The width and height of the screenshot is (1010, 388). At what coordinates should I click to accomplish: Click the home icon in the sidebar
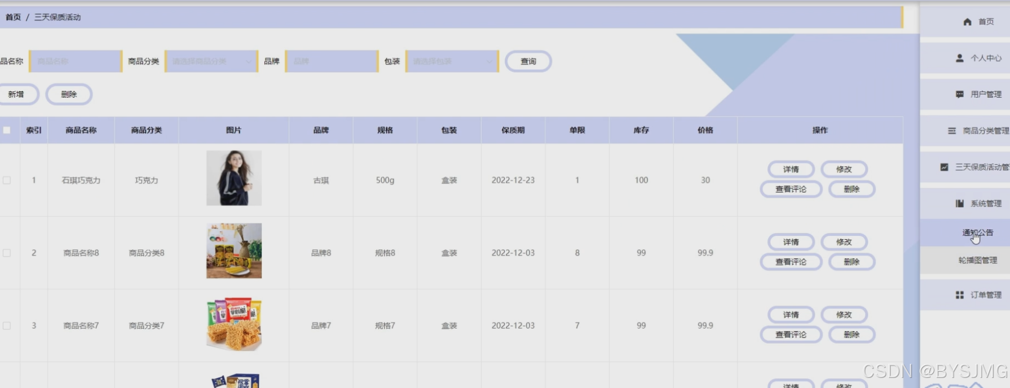(x=967, y=22)
